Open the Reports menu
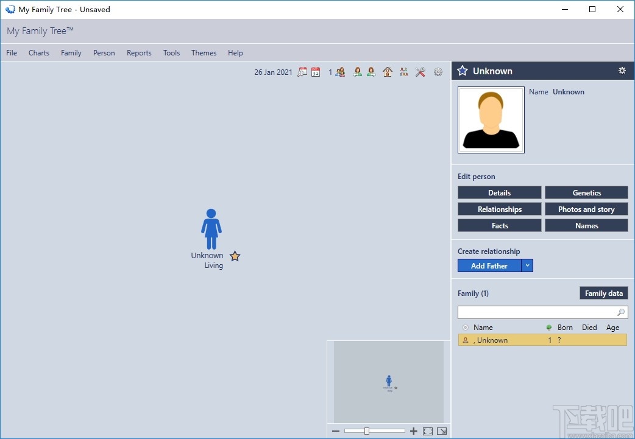This screenshot has height=439, width=635. (x=139, y=52)
